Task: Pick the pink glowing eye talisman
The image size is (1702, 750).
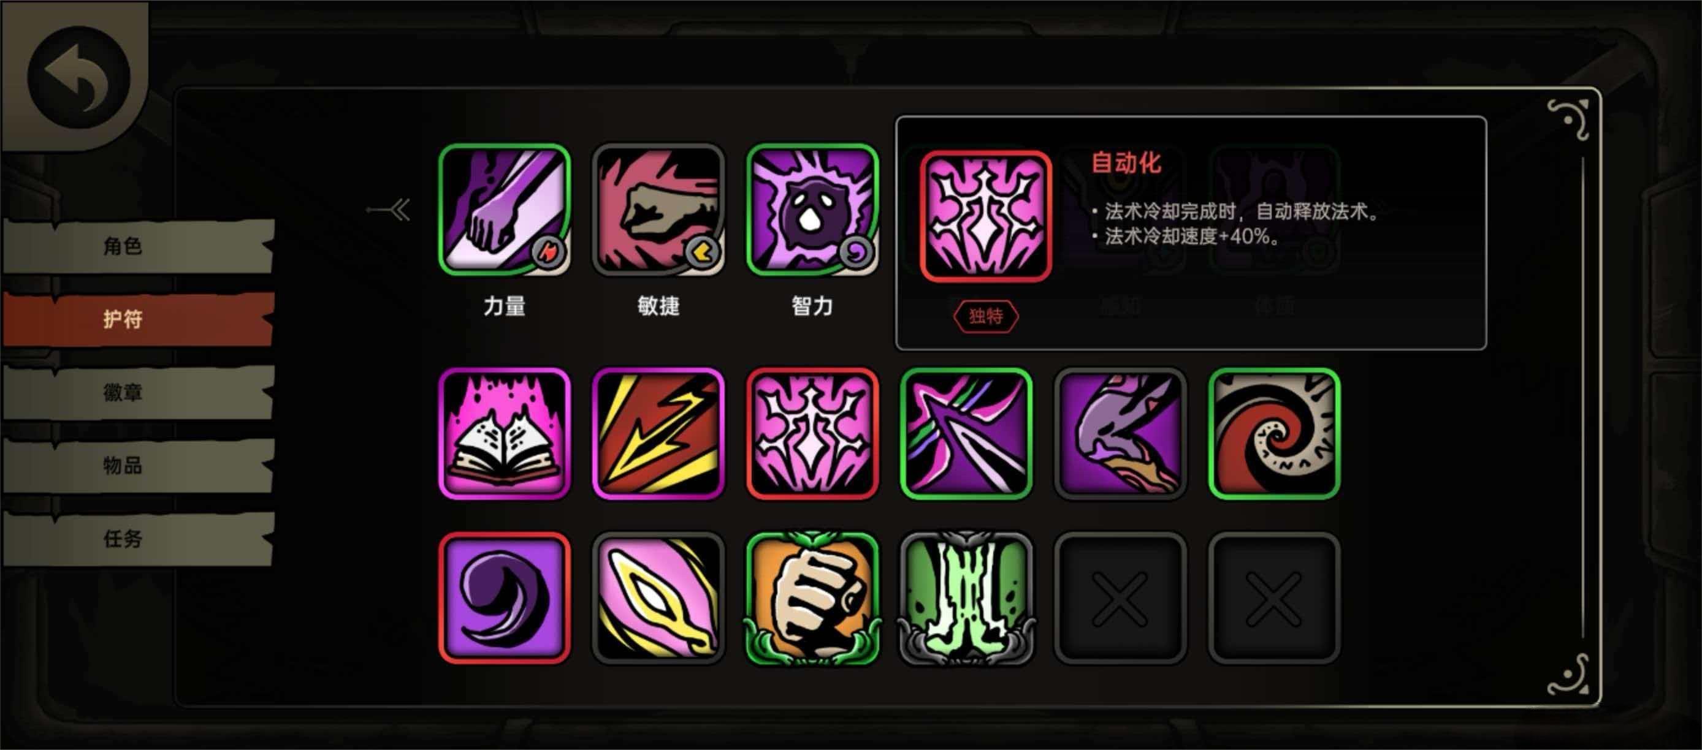Action: click(x=658, y=598)
